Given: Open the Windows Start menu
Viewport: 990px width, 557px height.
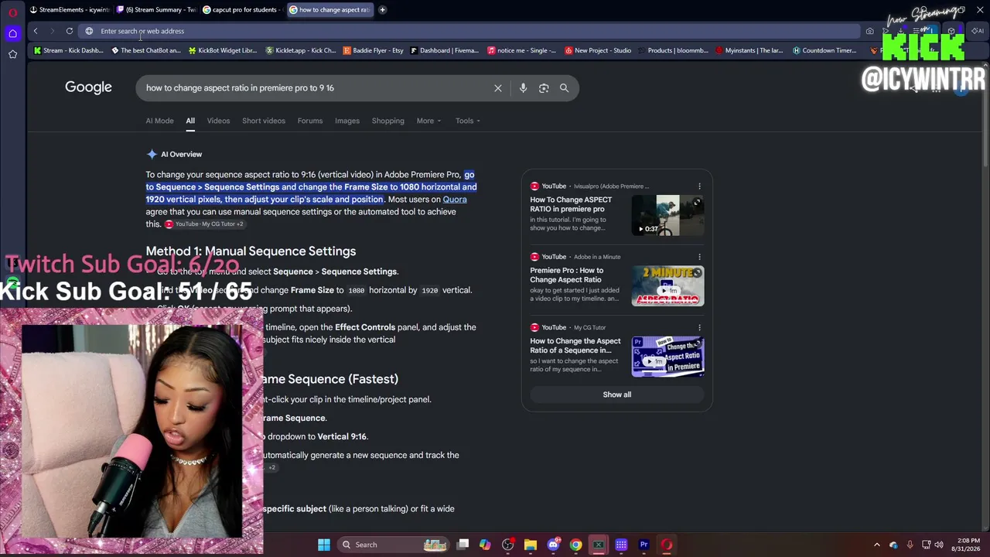Looking at the screenshot, I should 324,545.
